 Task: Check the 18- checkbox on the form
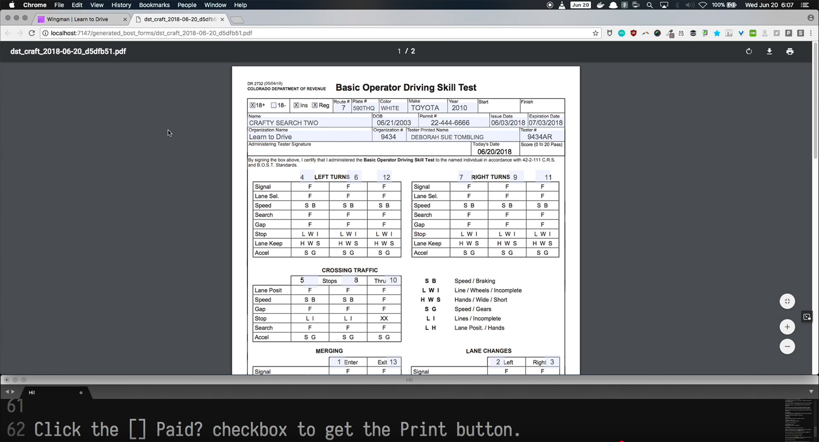[274, 105]
